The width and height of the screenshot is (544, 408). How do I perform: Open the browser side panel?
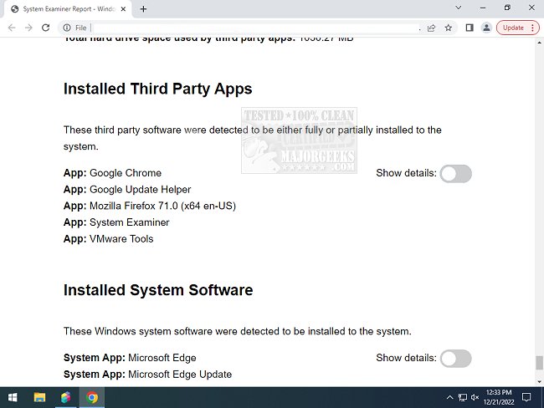(469, 28)
